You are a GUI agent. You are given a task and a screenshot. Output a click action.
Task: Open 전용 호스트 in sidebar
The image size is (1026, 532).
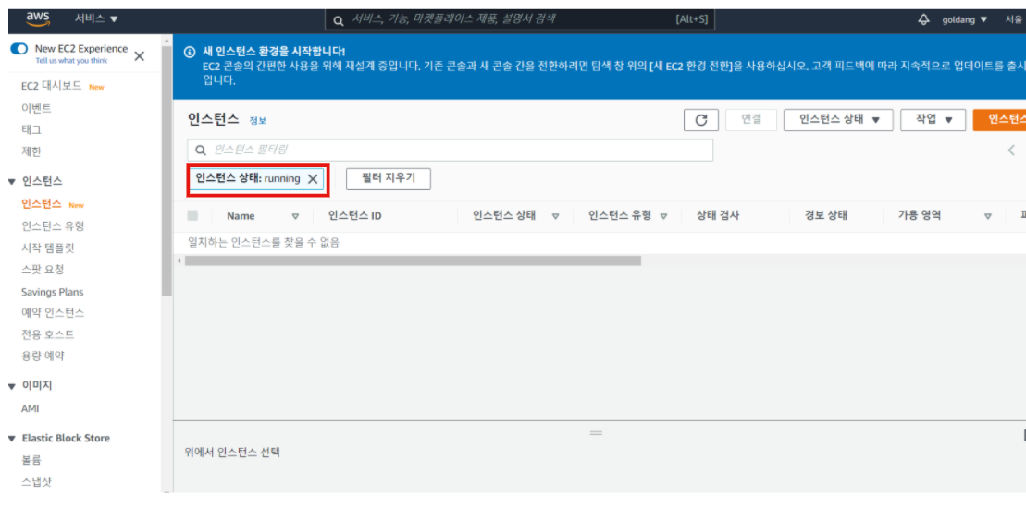coord(48,334)
